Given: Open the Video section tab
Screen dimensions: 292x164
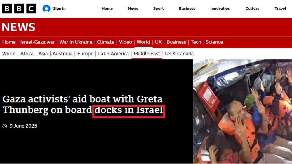Looking at the screenshot, I should (125, 42).
